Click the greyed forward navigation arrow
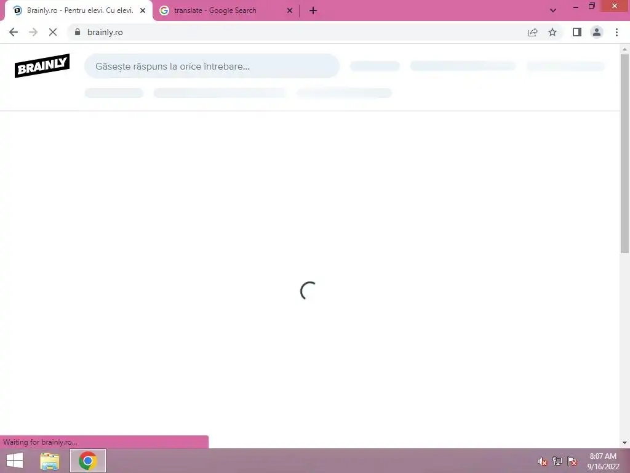This screenshot has width=630, height=473. tap(33, 32)
